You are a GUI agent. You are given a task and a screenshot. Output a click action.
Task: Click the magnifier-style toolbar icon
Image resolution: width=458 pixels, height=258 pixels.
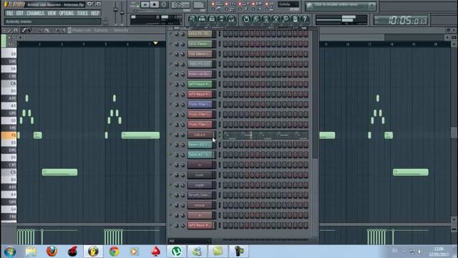(286, 19)
